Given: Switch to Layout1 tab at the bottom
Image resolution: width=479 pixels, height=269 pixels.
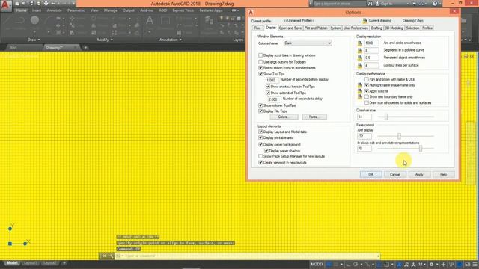Looking at the screenshot, I should (x=30, y=263).
